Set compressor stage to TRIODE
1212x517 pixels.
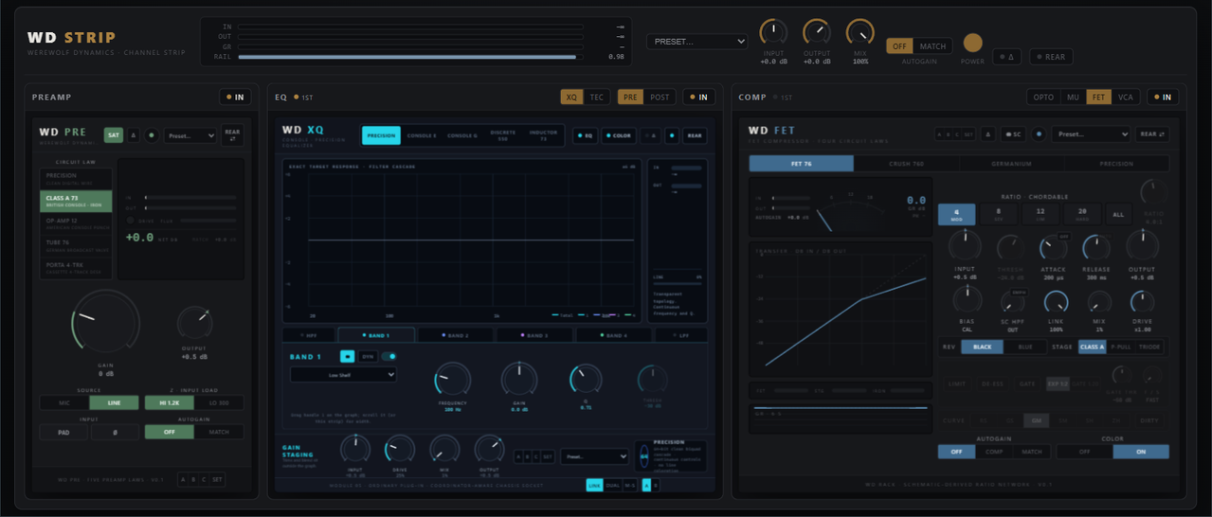point(1149,347)
